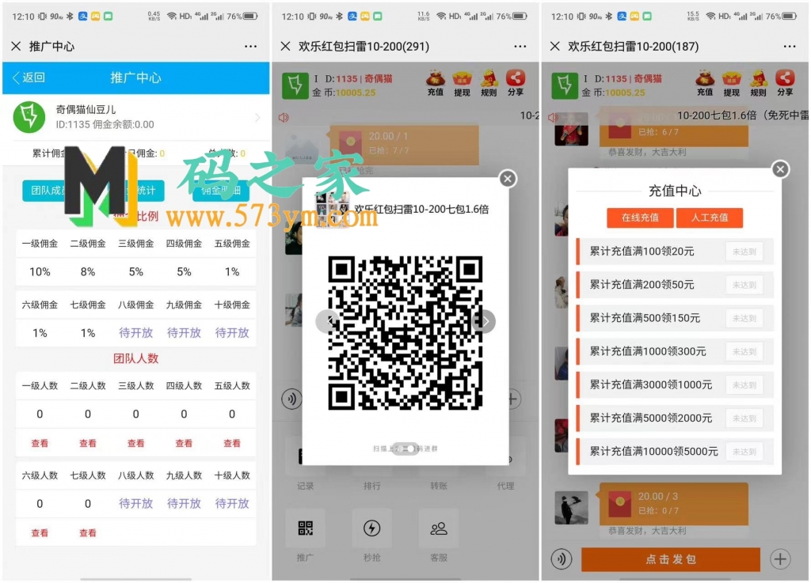Tap 查看 under 五级人数
Screen dimensions: 811x583
232,443
